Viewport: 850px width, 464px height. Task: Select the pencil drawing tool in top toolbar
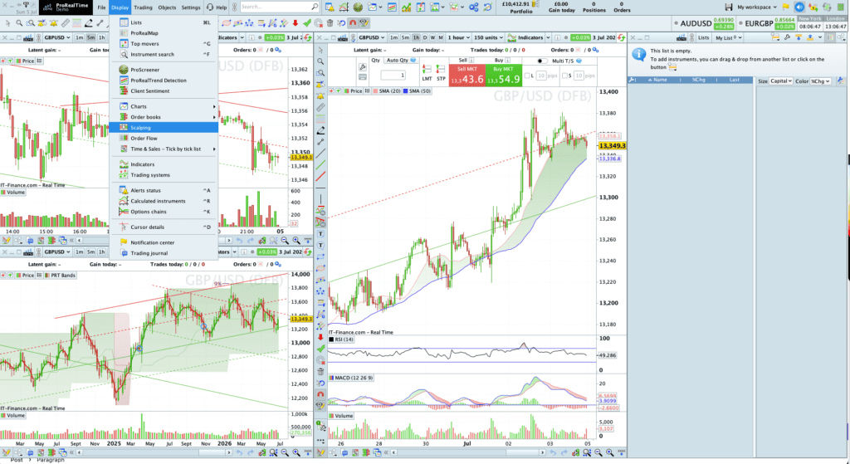(x=88, y=22)
